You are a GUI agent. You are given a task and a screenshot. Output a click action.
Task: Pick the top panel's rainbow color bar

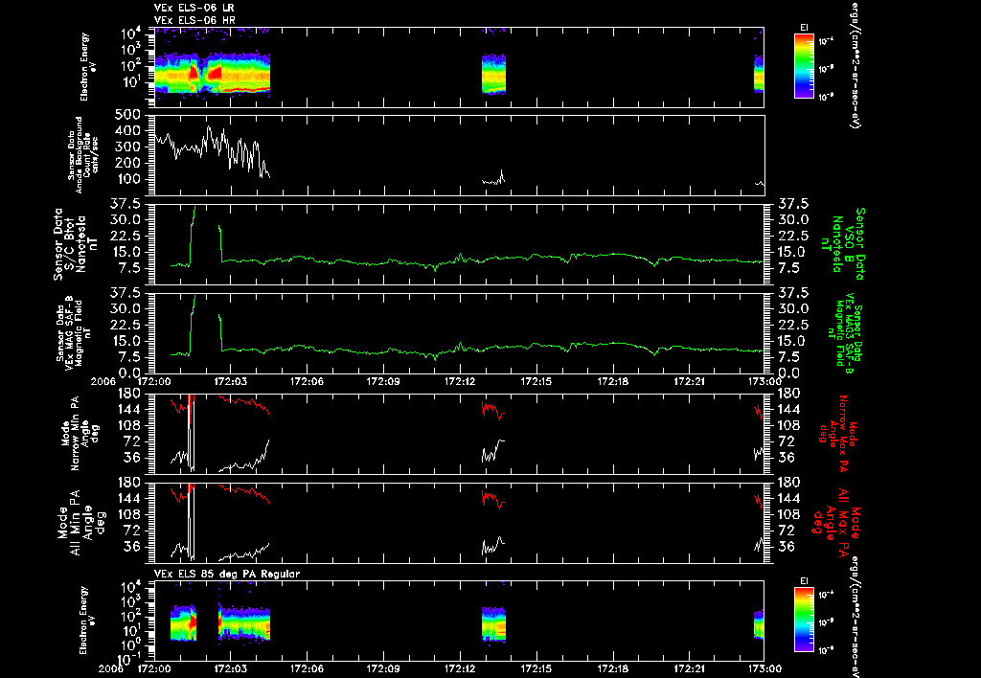[x=804, y=66]
